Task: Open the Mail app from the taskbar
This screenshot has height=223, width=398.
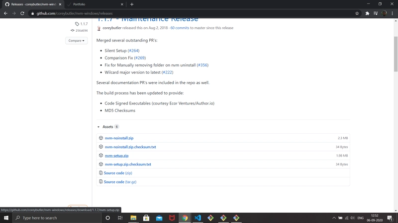Action: [x=159, y=218]
